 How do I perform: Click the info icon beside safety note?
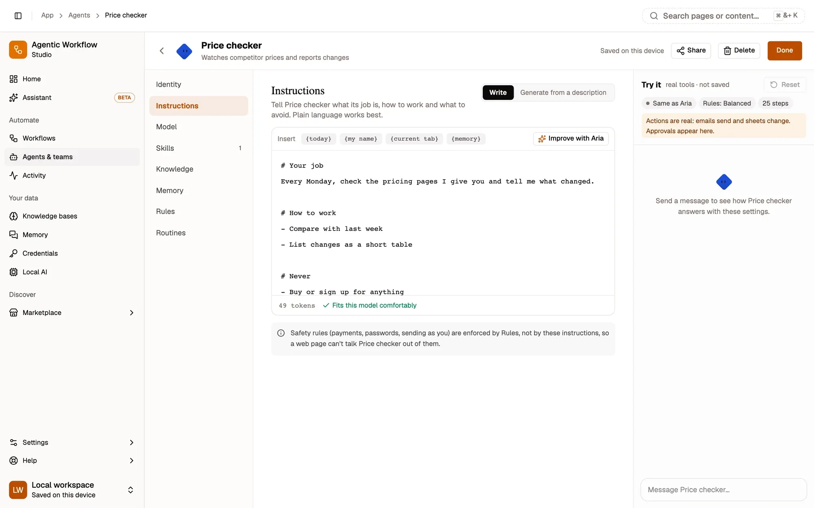[281, 333]
